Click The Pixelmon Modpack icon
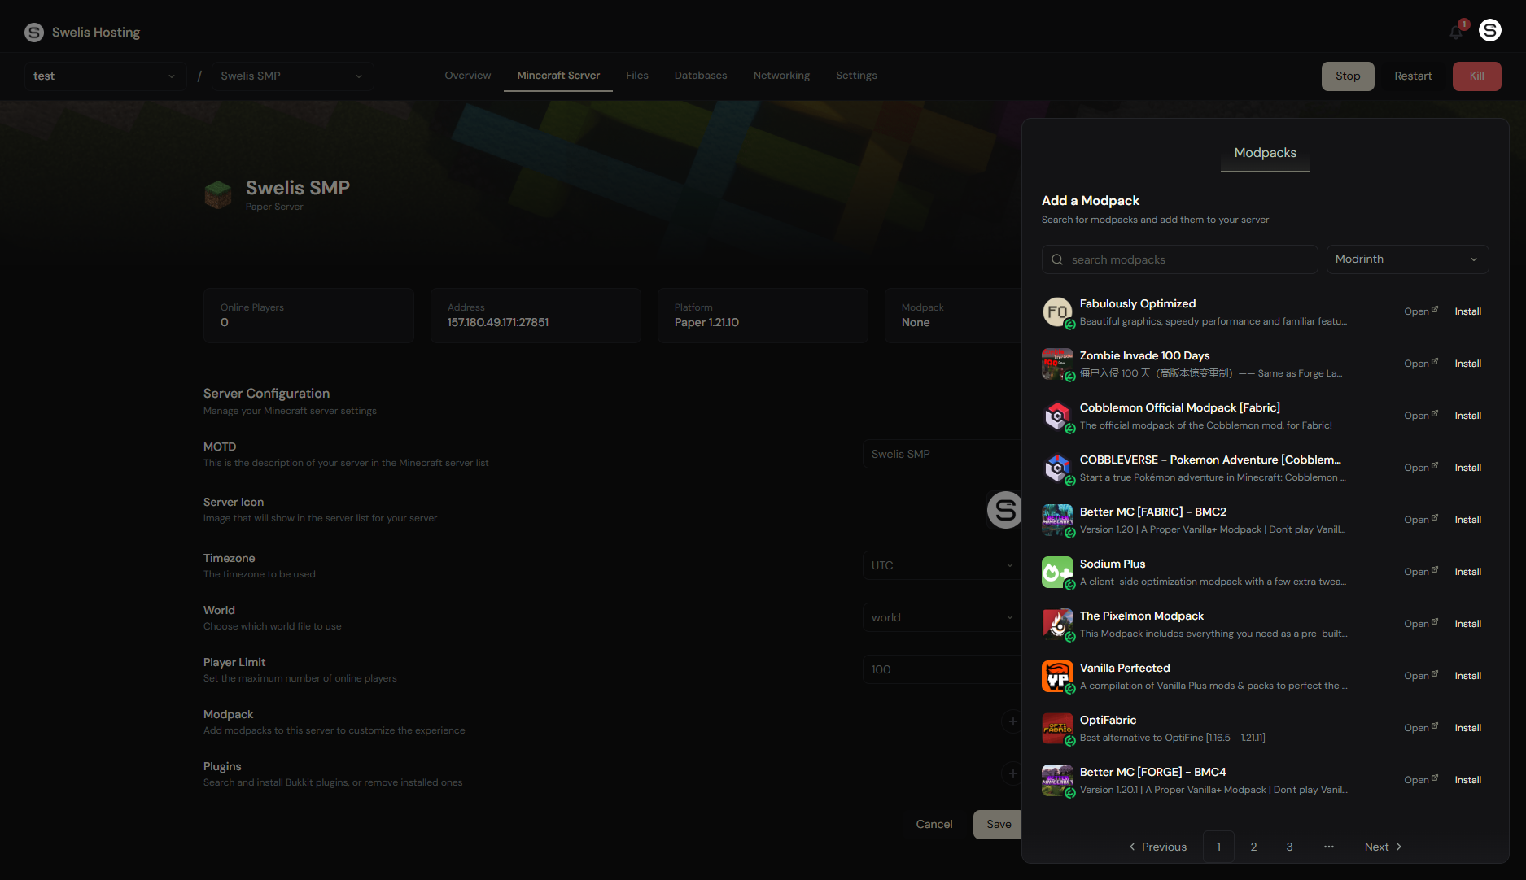The image size is (1526, 880). [1056, 624]
